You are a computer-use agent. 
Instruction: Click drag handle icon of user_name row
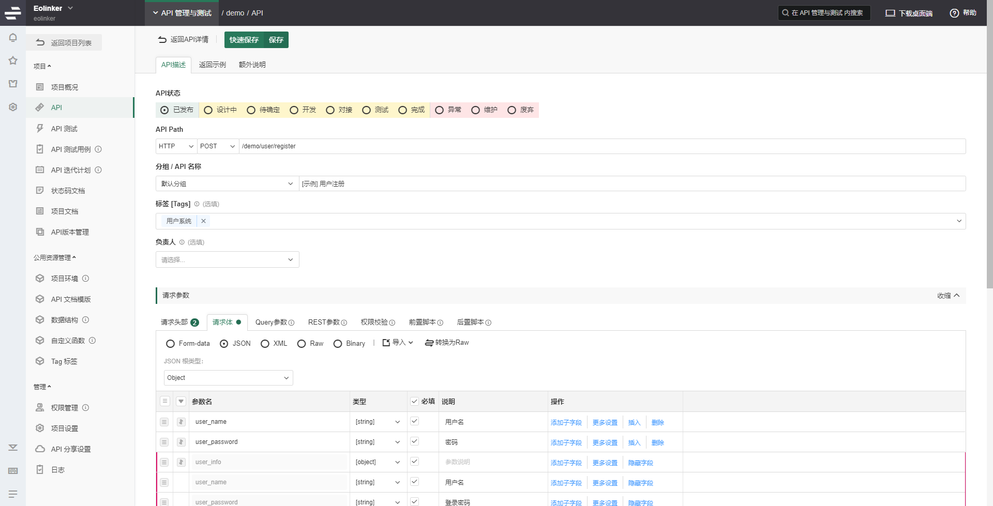pyautogui.click(x=164, y=422)
